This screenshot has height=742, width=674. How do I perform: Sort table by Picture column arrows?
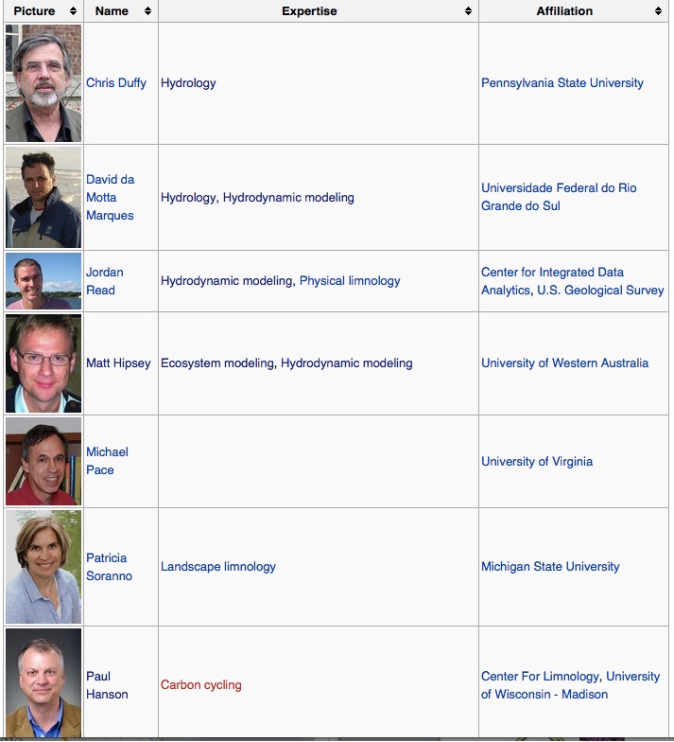pyautogui.click(x=73, y=11)
